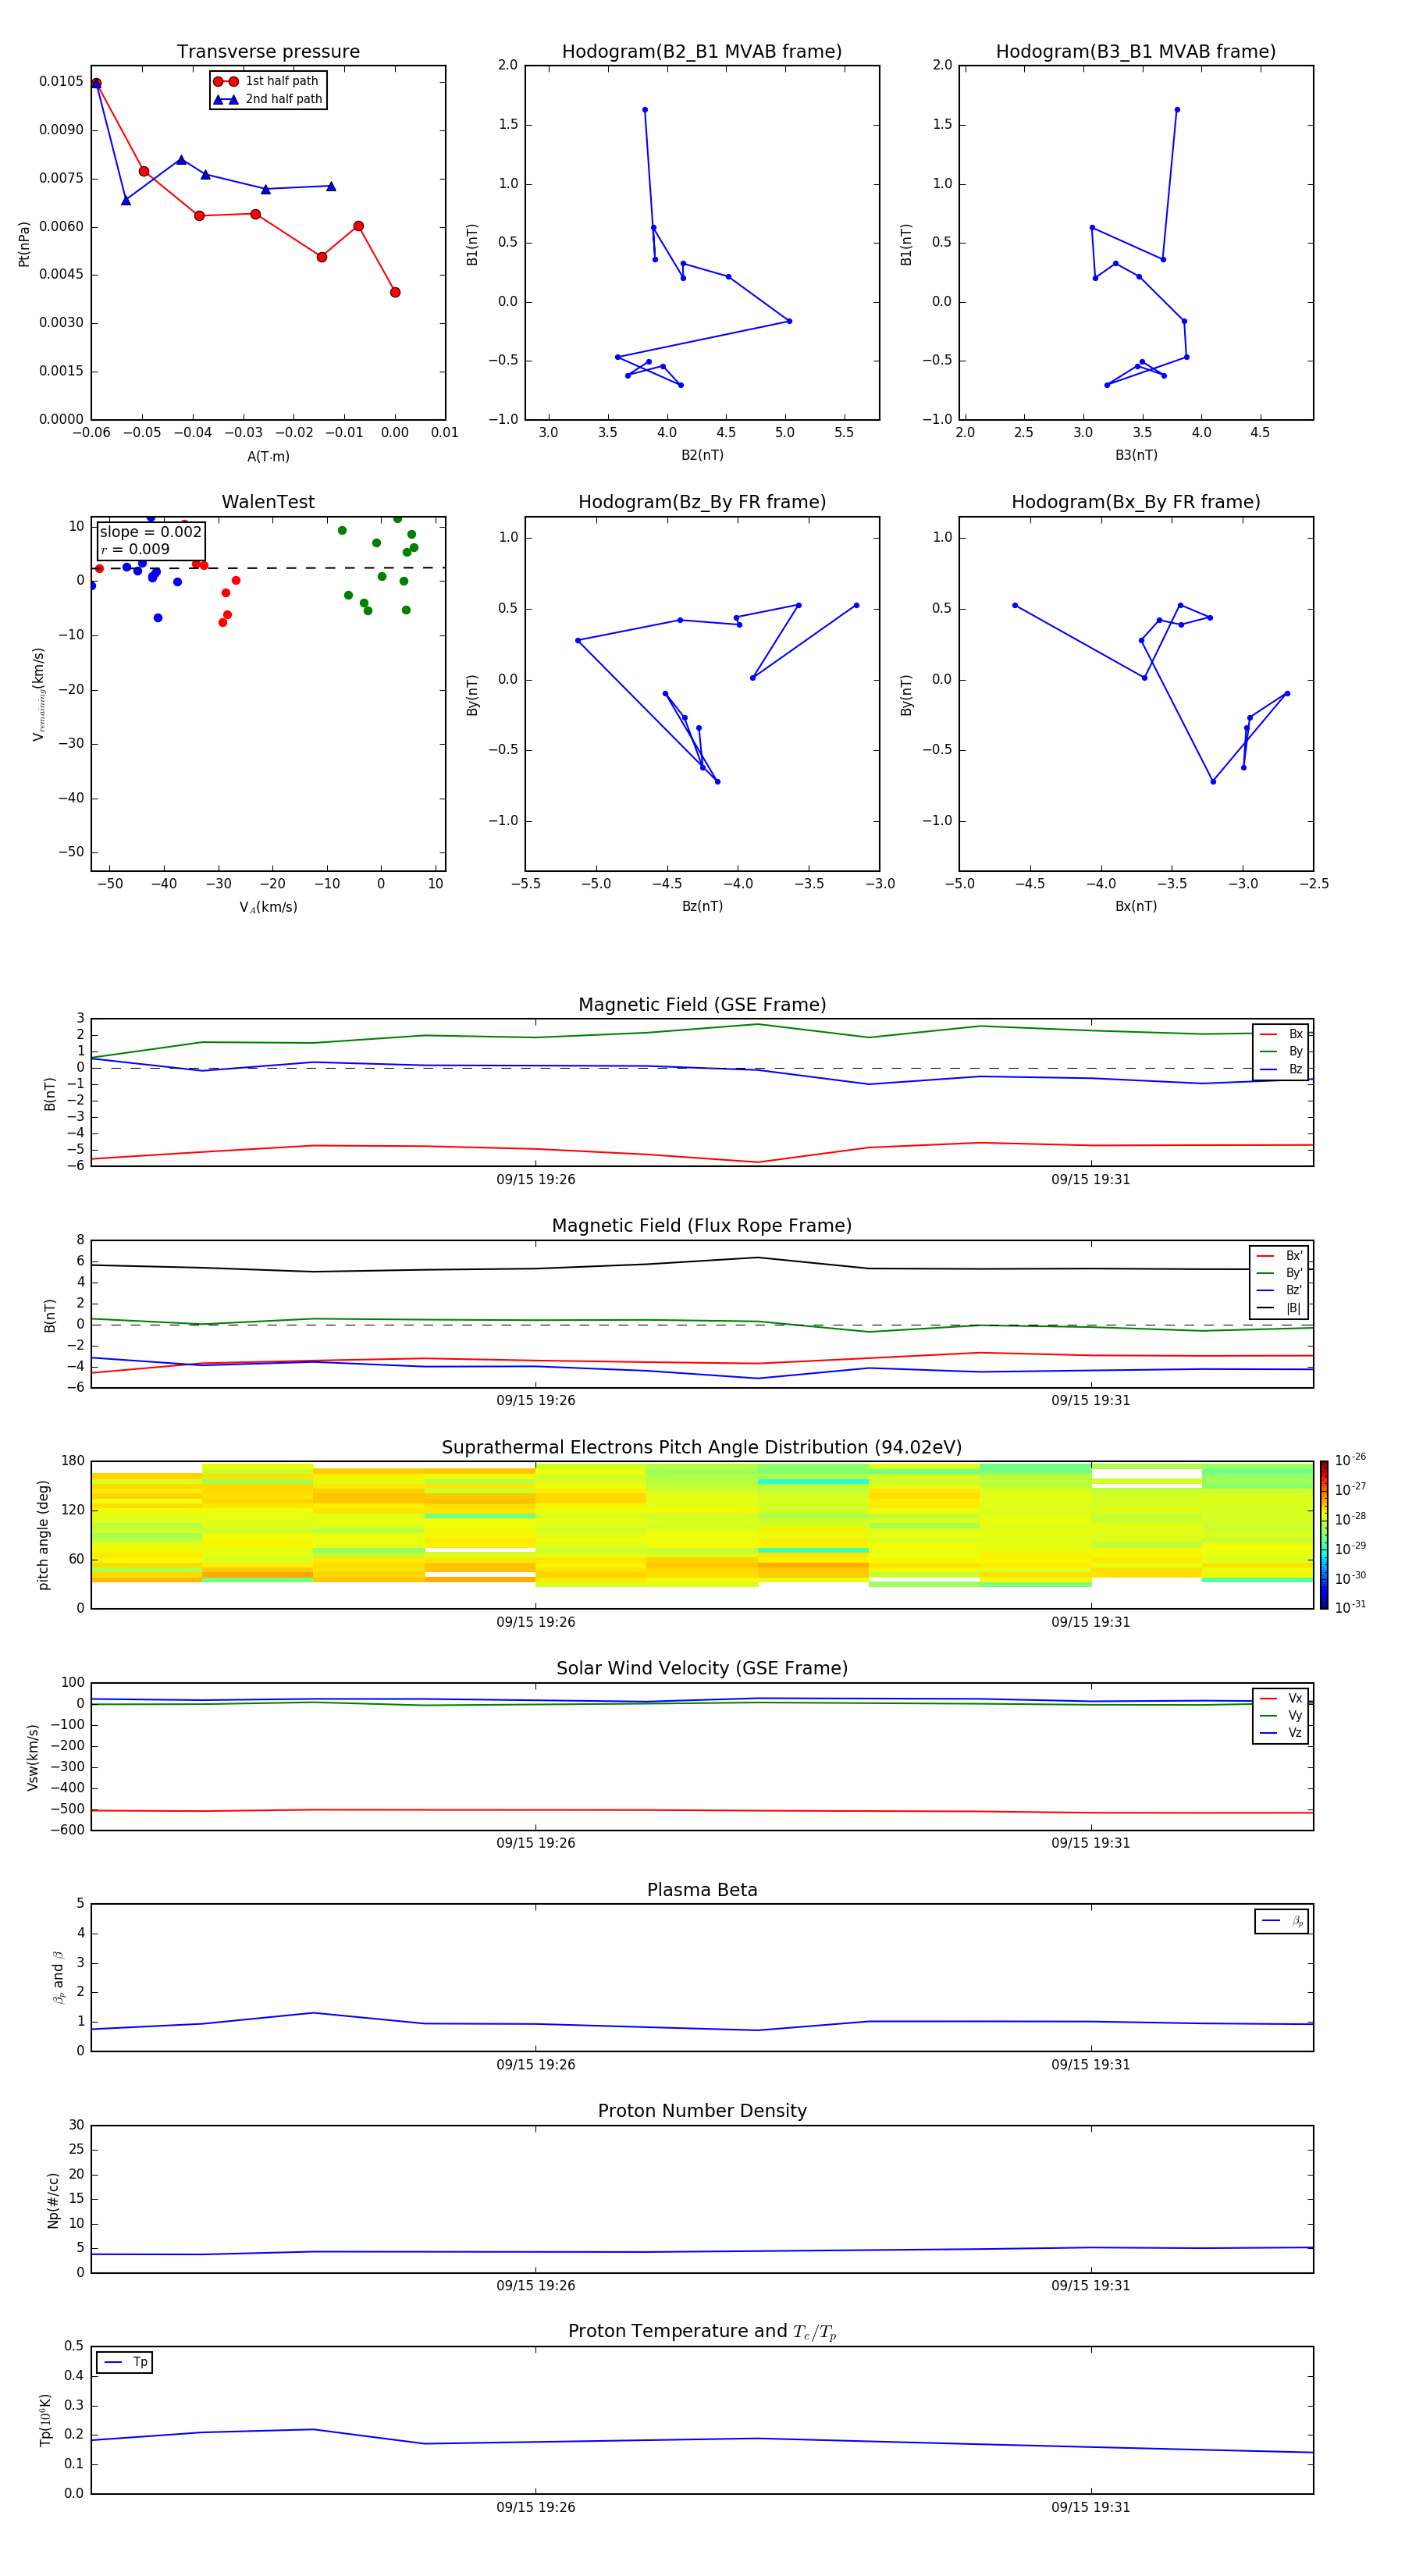Click the "Pt(nPa)" y-axis label
Screen dimensions: 1405x2576
[24, 243]
